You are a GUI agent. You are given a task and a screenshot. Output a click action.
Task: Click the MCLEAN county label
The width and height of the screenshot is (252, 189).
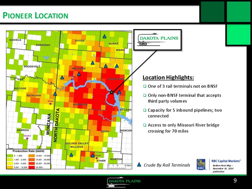click(126, 110)
